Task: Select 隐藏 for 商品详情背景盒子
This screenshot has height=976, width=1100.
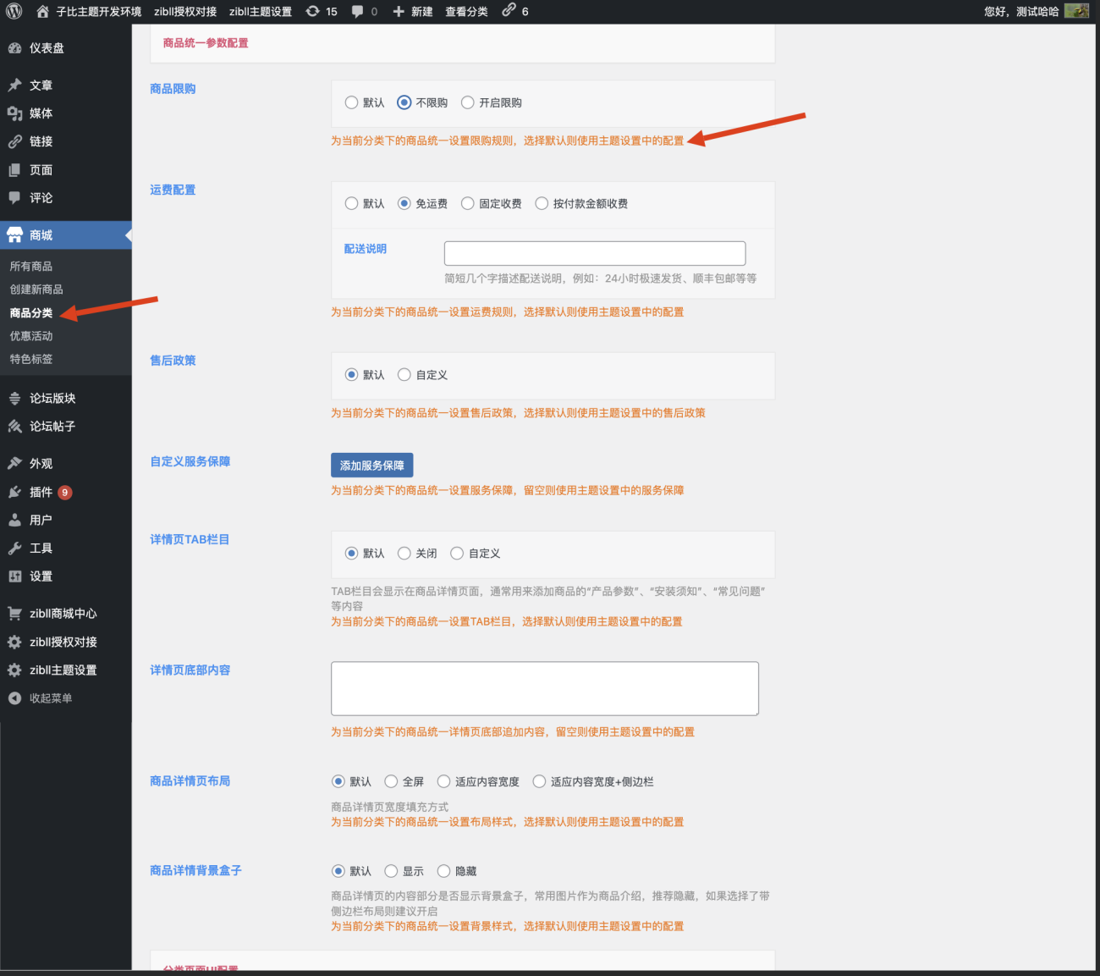Action: point(443,871)
